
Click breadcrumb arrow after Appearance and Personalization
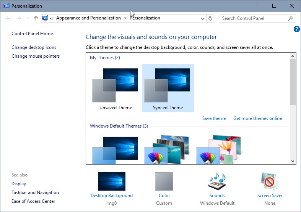[x=125, y=18]
